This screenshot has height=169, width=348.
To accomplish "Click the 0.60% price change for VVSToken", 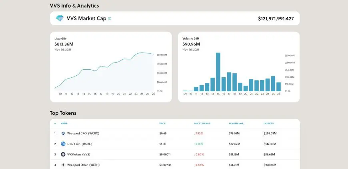I will pos(199,154).
